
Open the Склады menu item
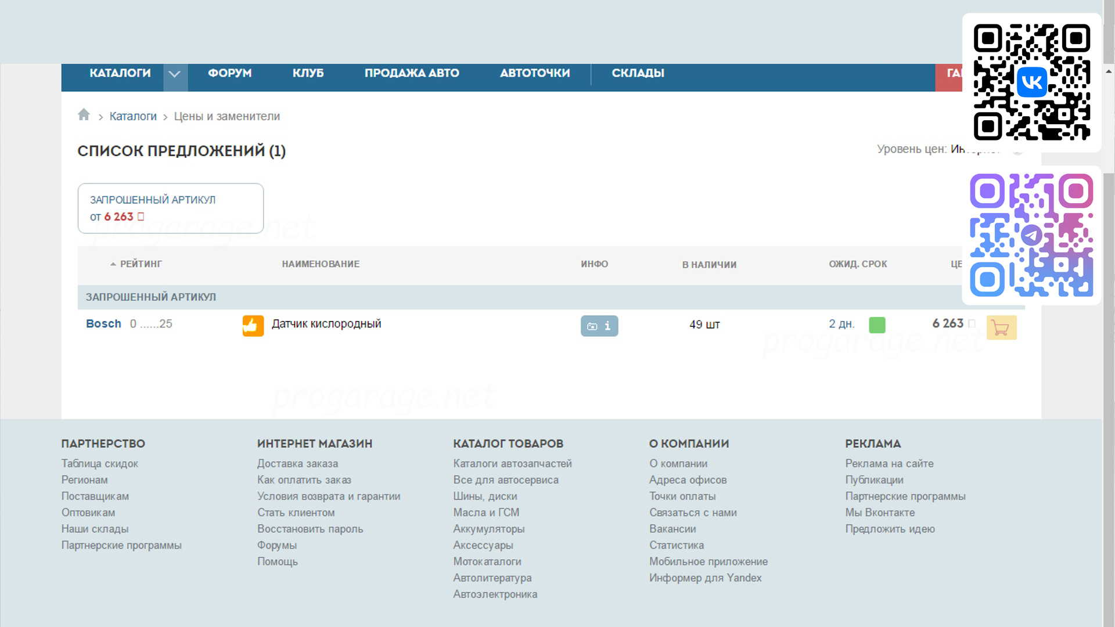click(x=638, y=73)
